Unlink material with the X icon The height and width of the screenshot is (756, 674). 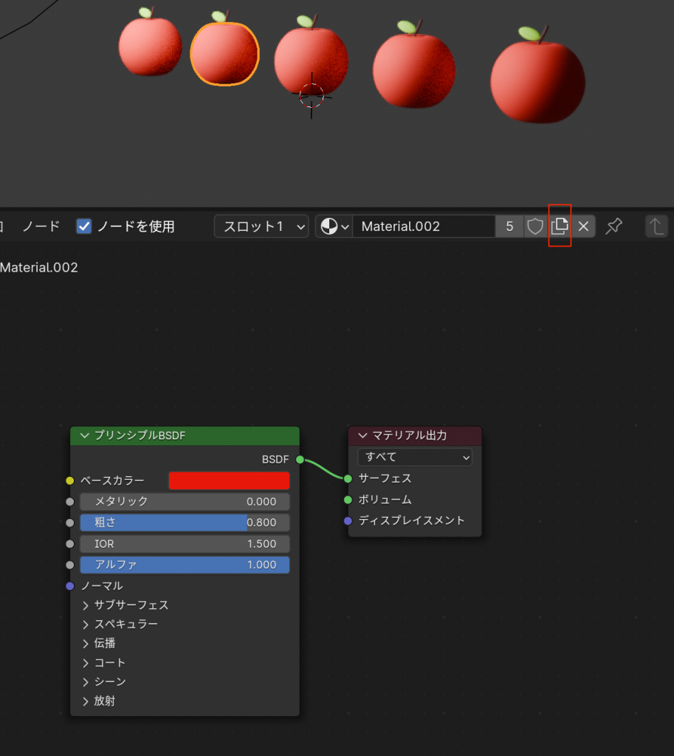coord(583,227)
